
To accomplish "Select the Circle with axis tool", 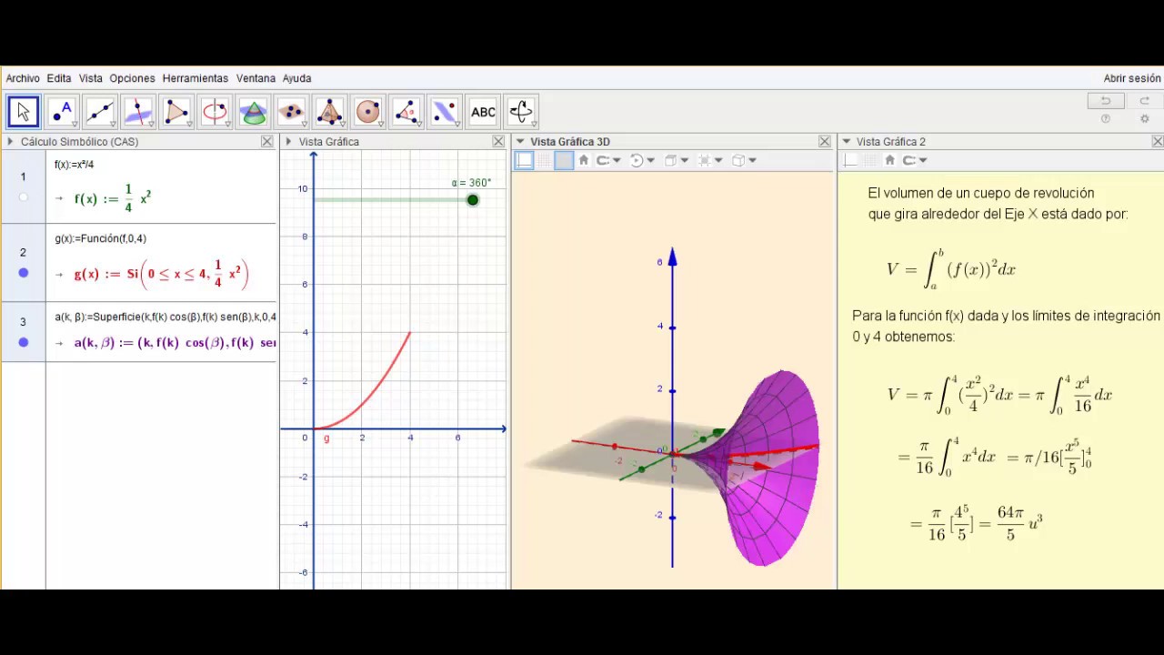I will tap(215, 112).
